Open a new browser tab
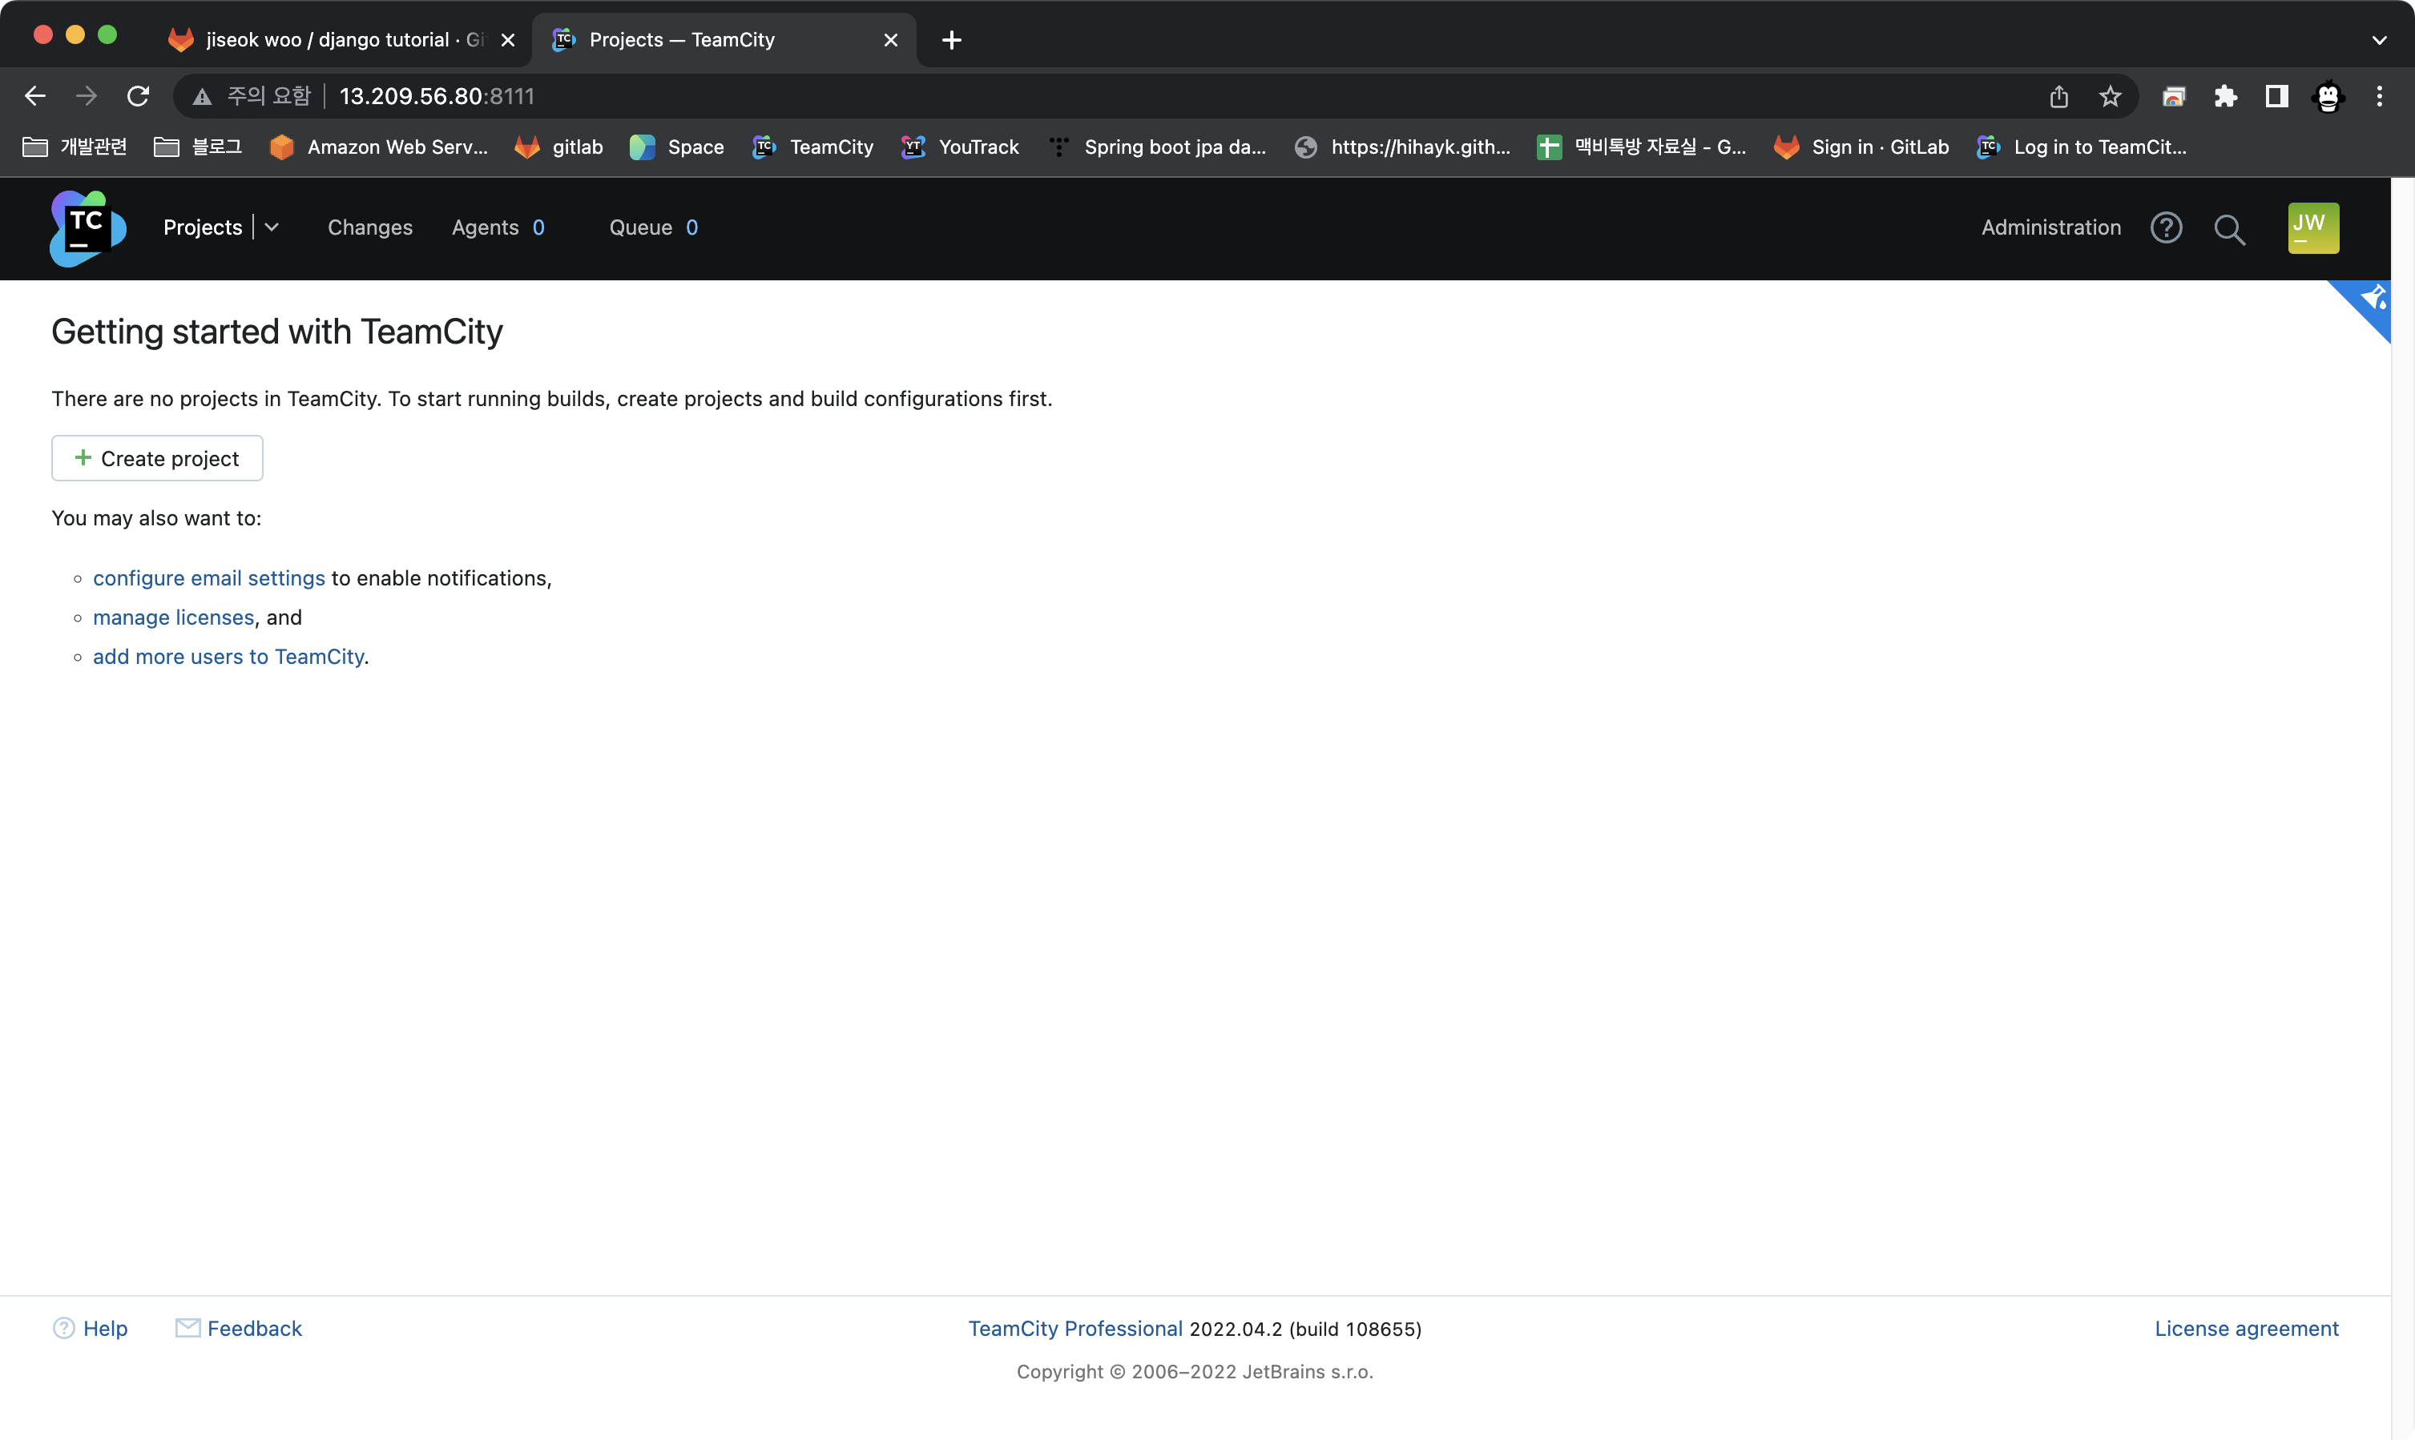2415x1440 pixels. pyautogui.click(x=951, y=40)
